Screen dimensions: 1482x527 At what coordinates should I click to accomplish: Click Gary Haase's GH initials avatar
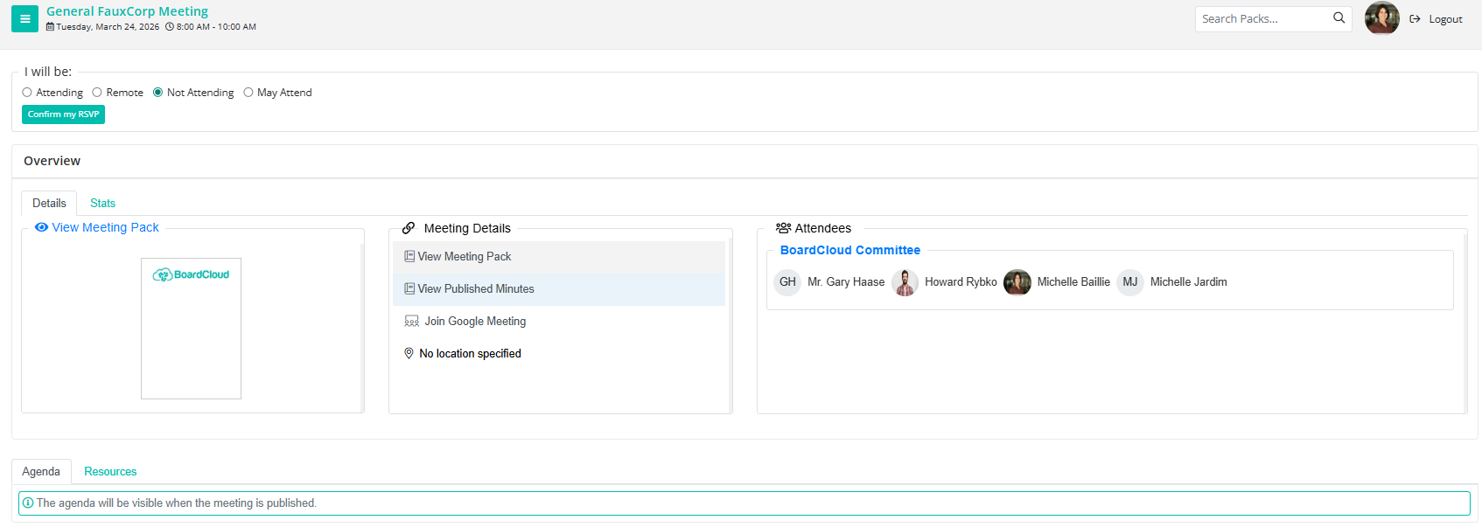tap(787, 282)
